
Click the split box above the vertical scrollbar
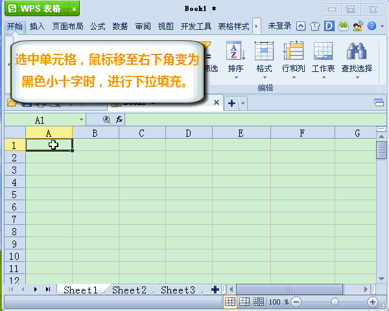pos(381,129)
